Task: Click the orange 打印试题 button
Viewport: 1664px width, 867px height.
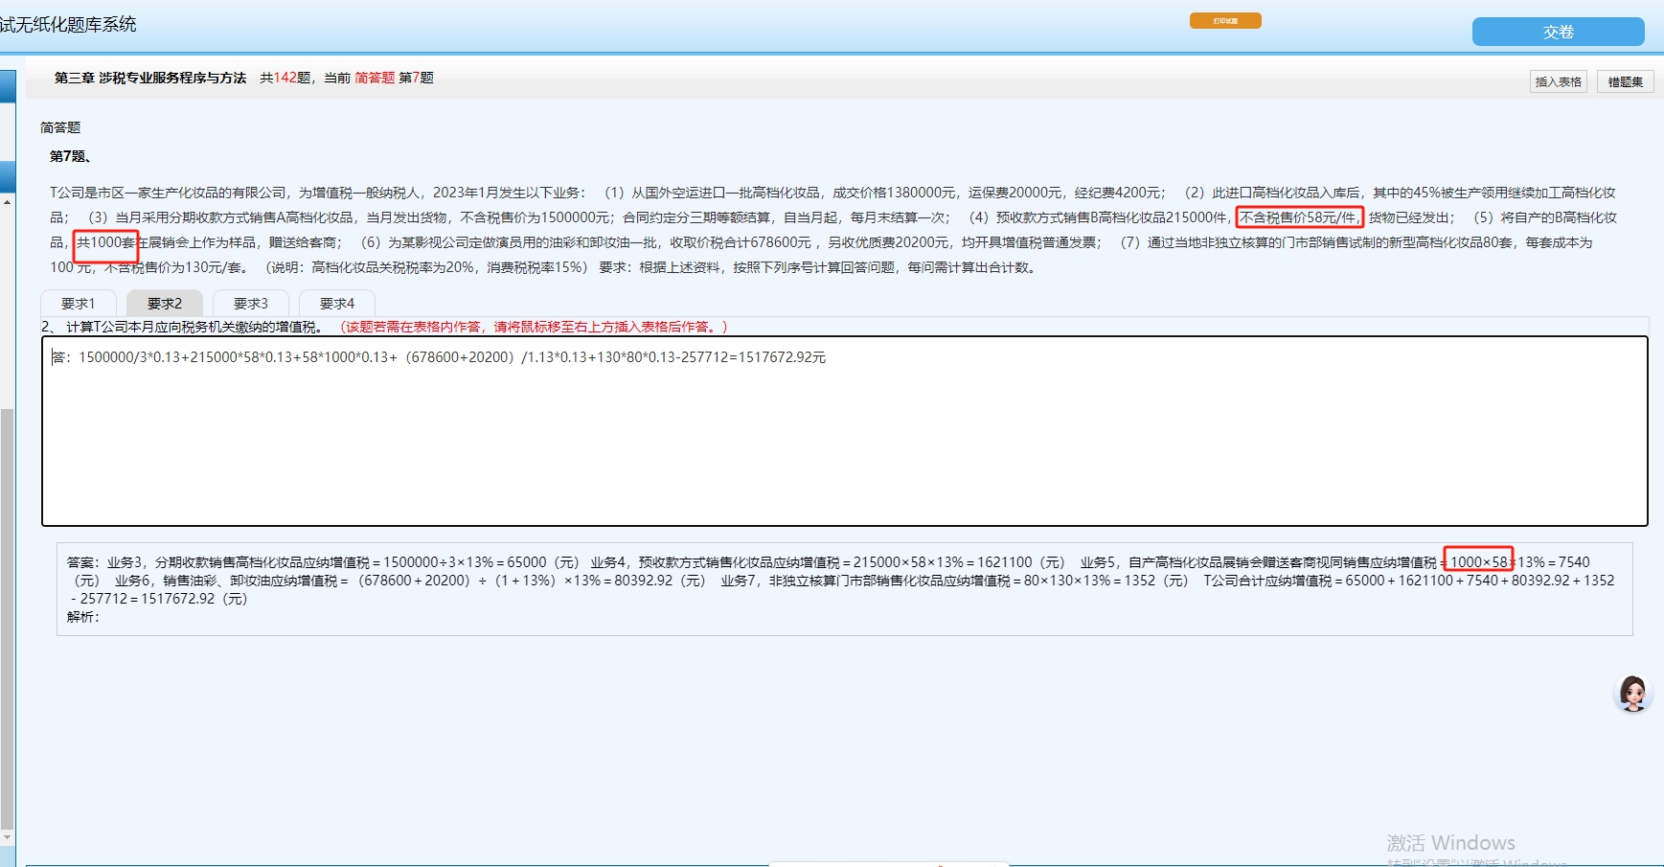Action: tap(1225, 21)
